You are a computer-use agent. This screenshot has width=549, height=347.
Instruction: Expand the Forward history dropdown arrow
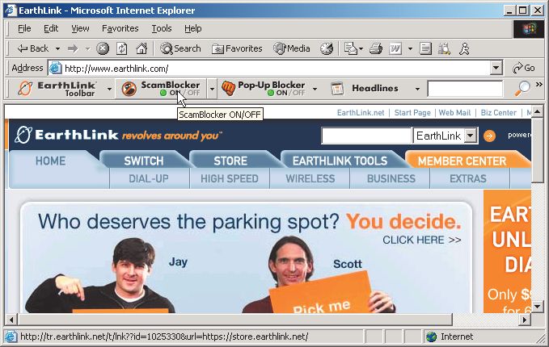click(87, 48)
